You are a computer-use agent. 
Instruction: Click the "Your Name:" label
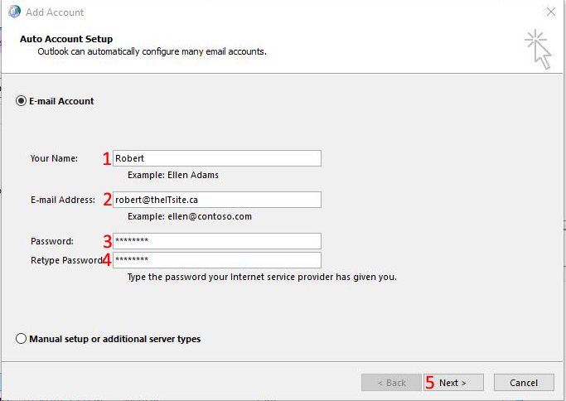coord(54,158)
